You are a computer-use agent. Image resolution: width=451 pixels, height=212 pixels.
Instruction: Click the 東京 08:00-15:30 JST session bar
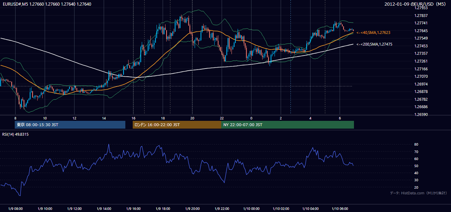coord(70,125)
